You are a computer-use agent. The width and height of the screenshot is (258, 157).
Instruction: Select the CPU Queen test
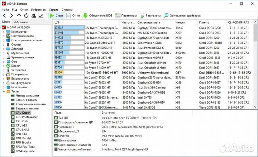pos(21,113)
